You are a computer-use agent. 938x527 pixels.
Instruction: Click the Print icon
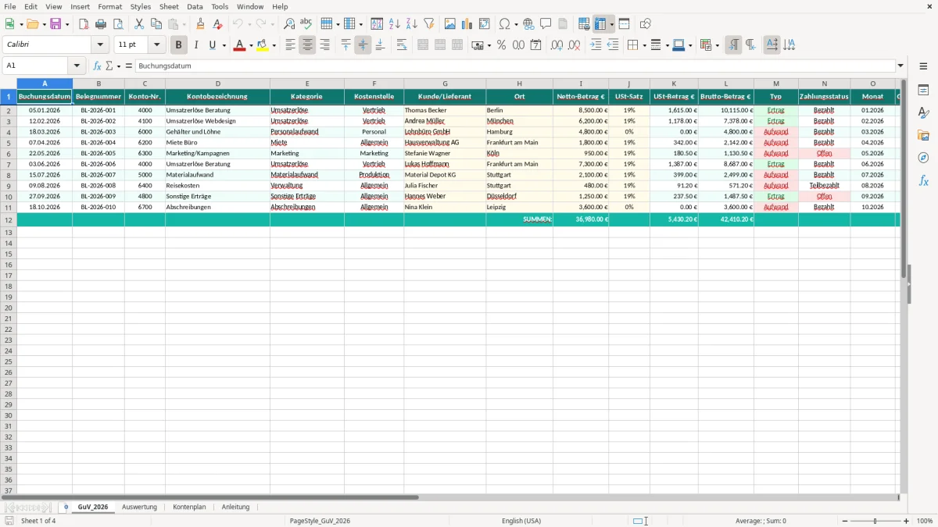tap(101, 24)
